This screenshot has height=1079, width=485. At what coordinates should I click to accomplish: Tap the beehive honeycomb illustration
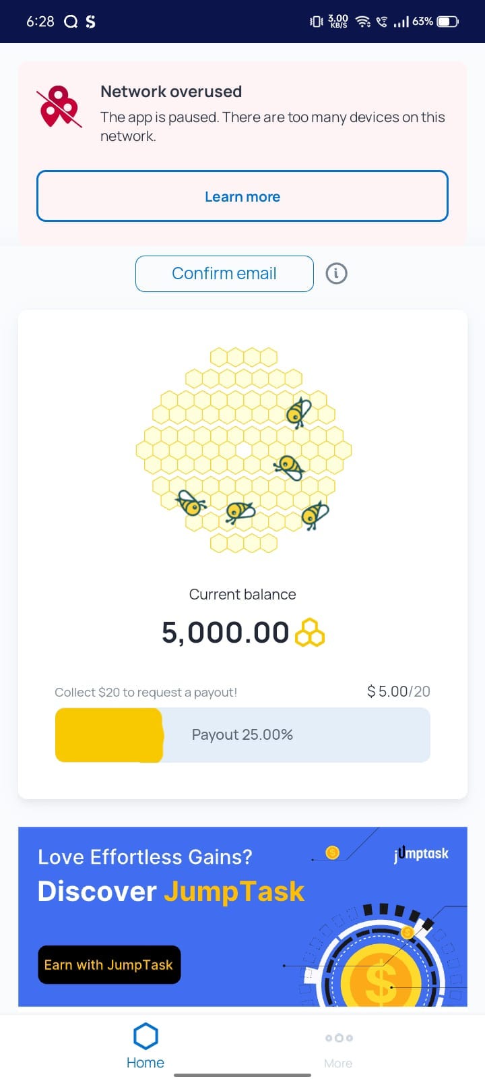(x=243, y=450)
